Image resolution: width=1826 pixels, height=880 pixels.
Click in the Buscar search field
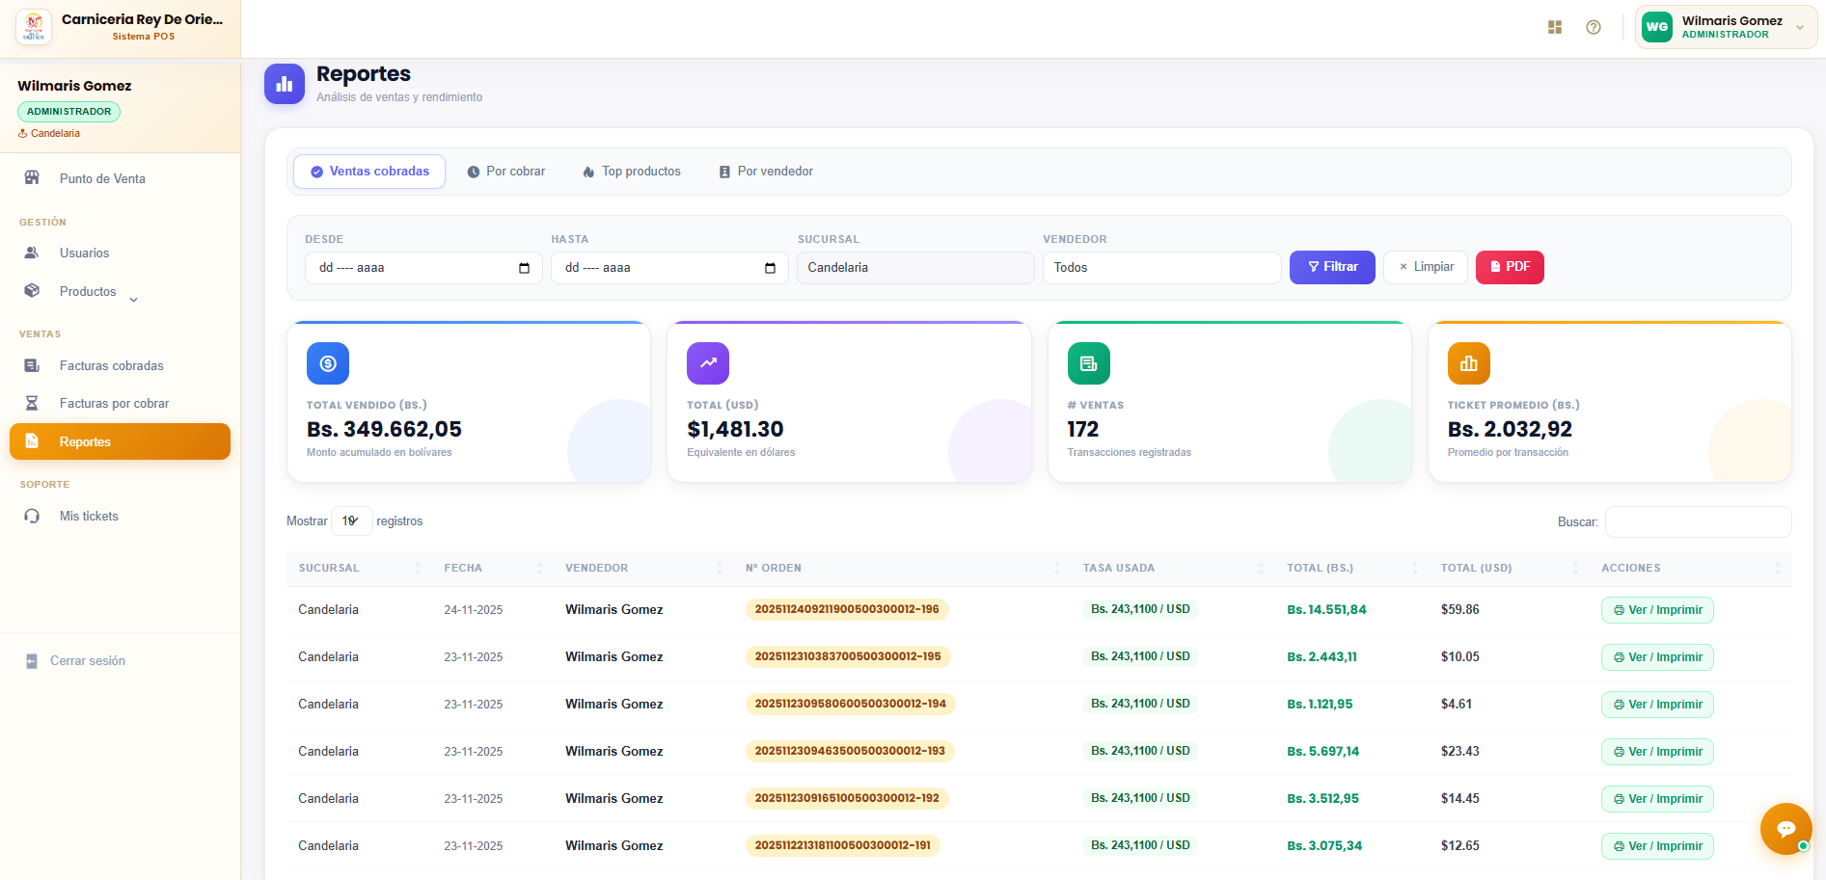[1698, 521]
